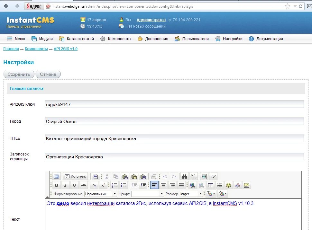
Task: Click the Replace A-to-B icon
Action: pos(194,176)
